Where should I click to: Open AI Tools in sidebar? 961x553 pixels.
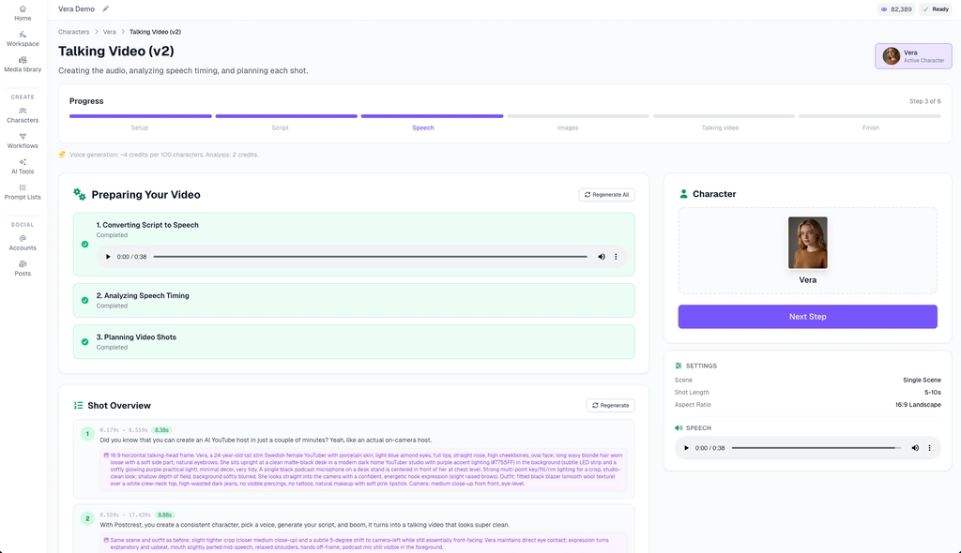(23, 166)
